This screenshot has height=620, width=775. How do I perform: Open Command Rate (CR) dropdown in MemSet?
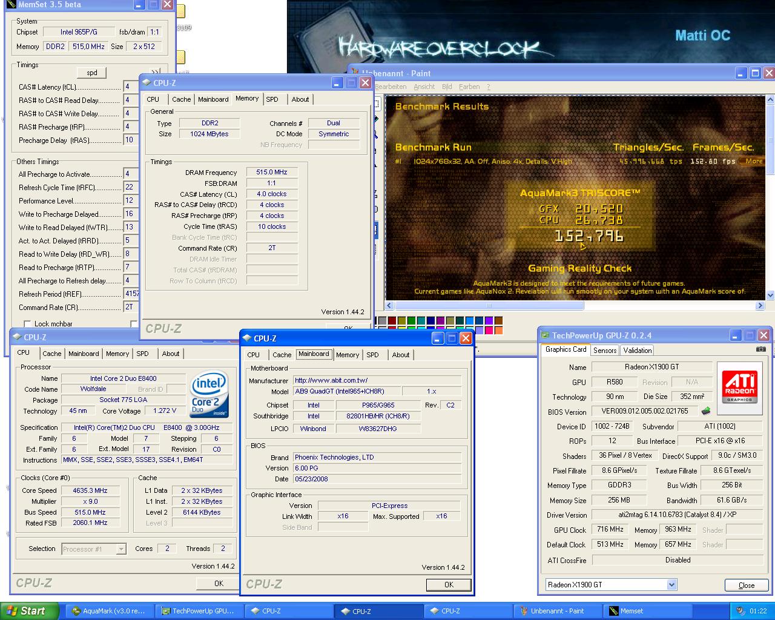[131, 307]
